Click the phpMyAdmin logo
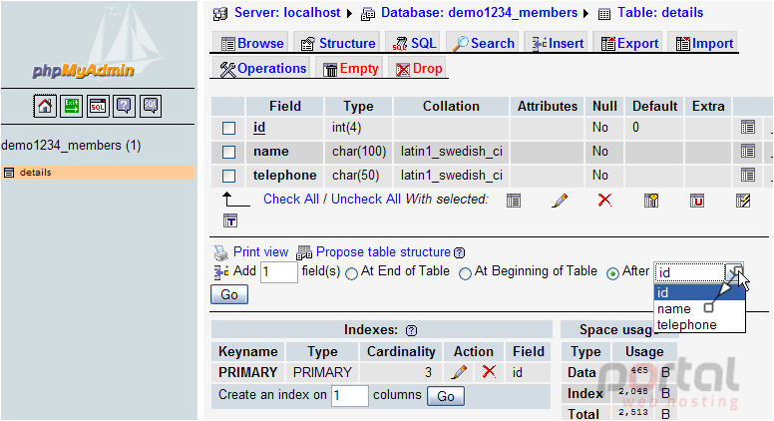The height and width of the screenshot is (421, 774). pyautogui.click(x=83, y=71)
